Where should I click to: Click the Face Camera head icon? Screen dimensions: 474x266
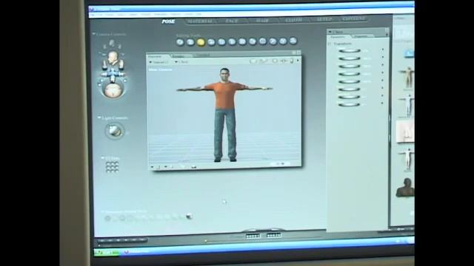point(113,58)
